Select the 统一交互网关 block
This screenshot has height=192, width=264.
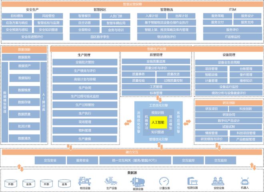[135, 160]
